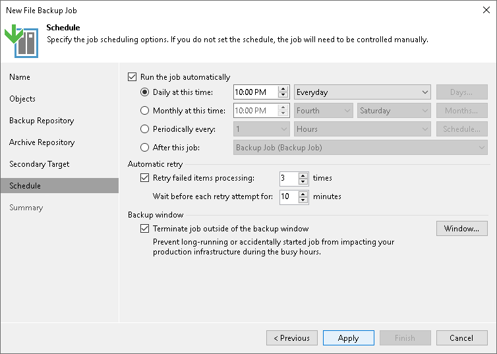
Task: Select the Monthly at this time option
Action: (145, 111)
